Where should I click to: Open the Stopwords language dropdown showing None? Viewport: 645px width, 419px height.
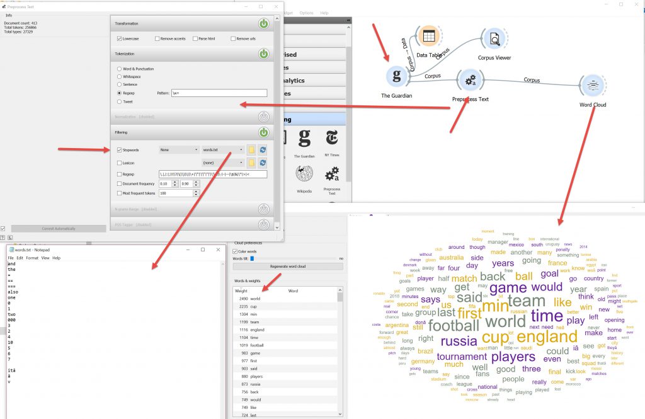(179, 150)
